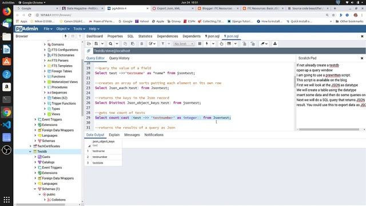
Task: Open the Help menu
Action: point(94,29)
